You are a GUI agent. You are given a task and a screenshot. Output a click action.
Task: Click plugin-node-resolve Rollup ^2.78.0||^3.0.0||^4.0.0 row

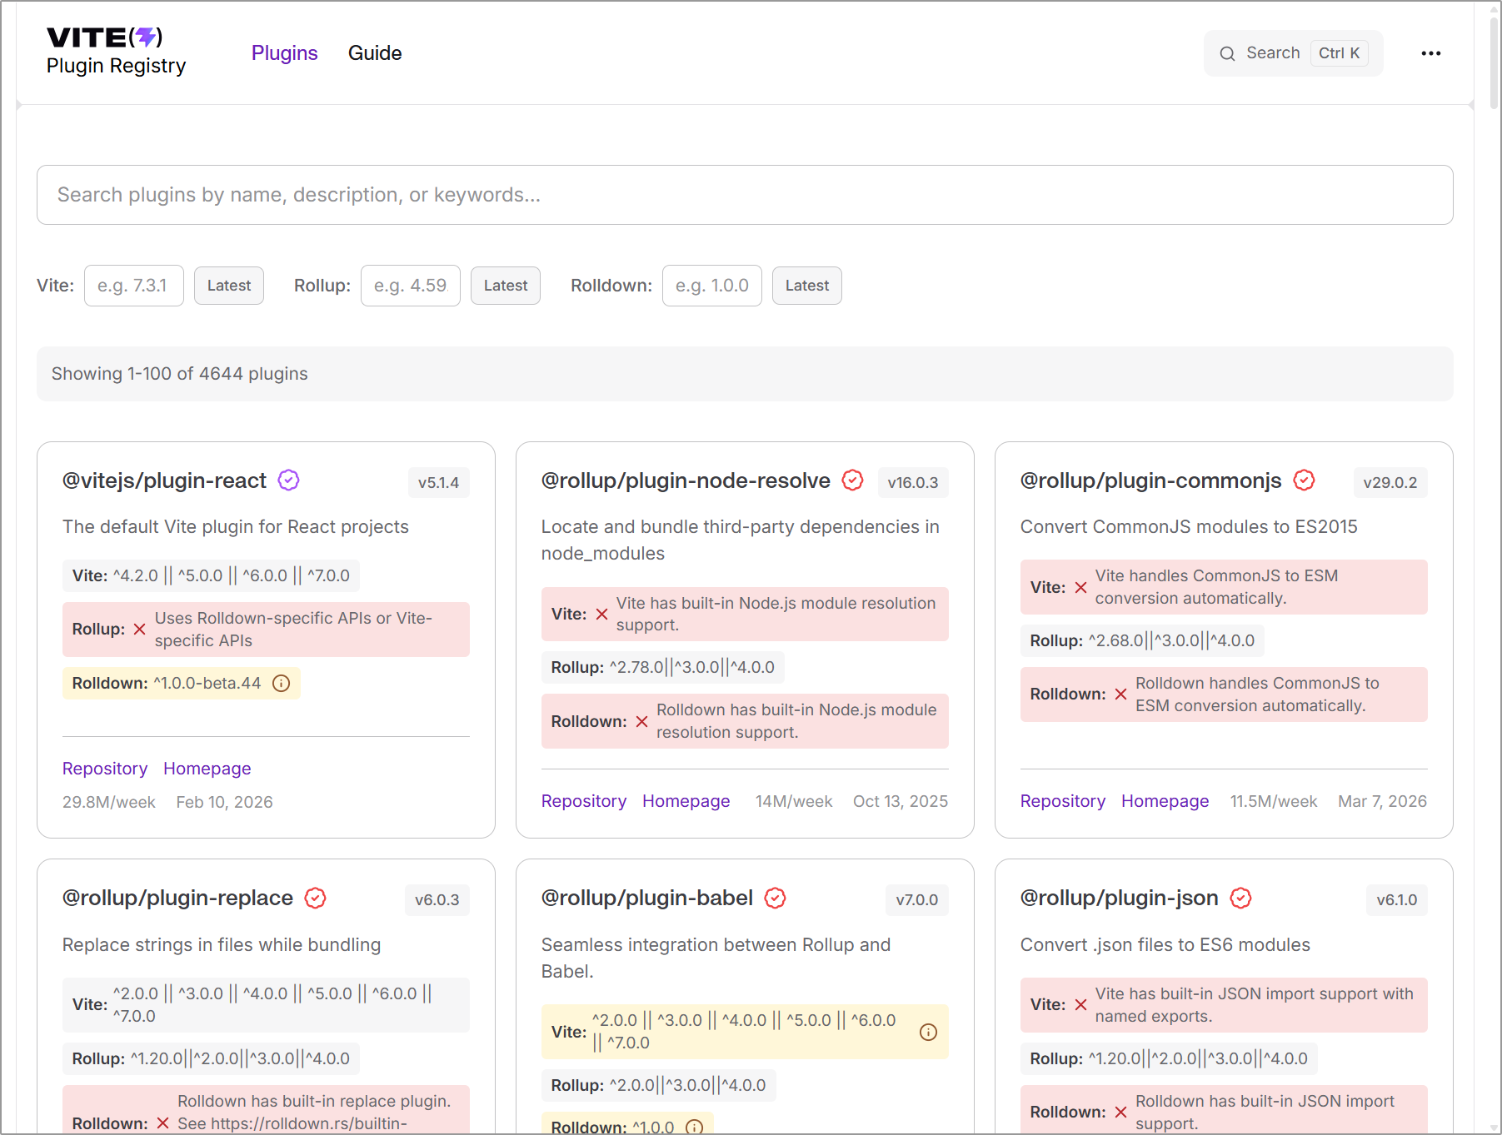663,668
